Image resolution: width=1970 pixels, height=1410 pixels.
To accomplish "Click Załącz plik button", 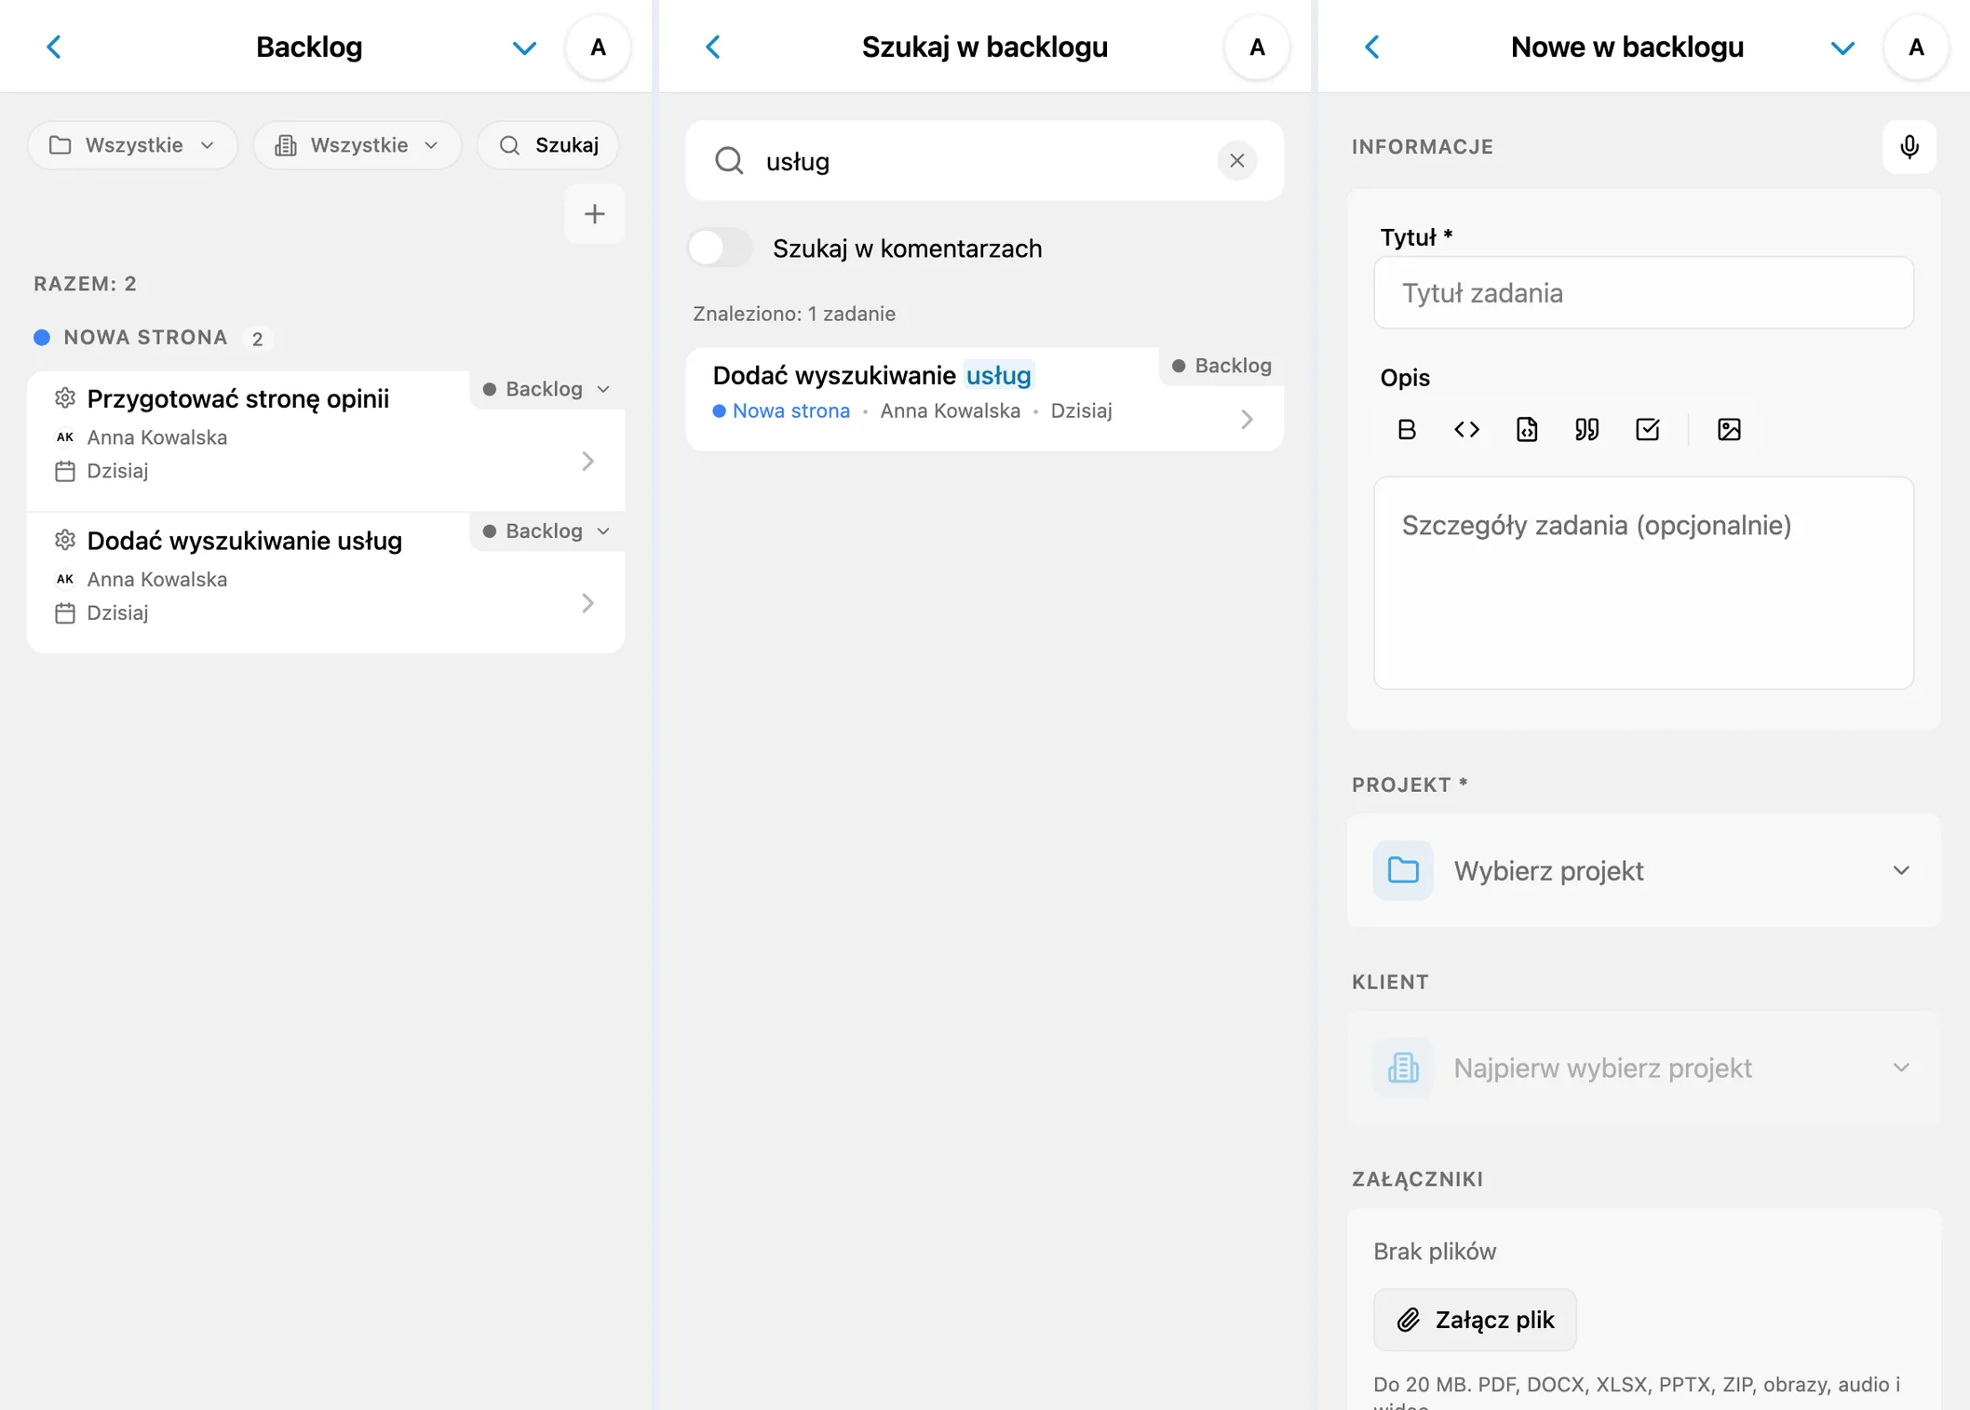I will (x=1475, y=1320).
